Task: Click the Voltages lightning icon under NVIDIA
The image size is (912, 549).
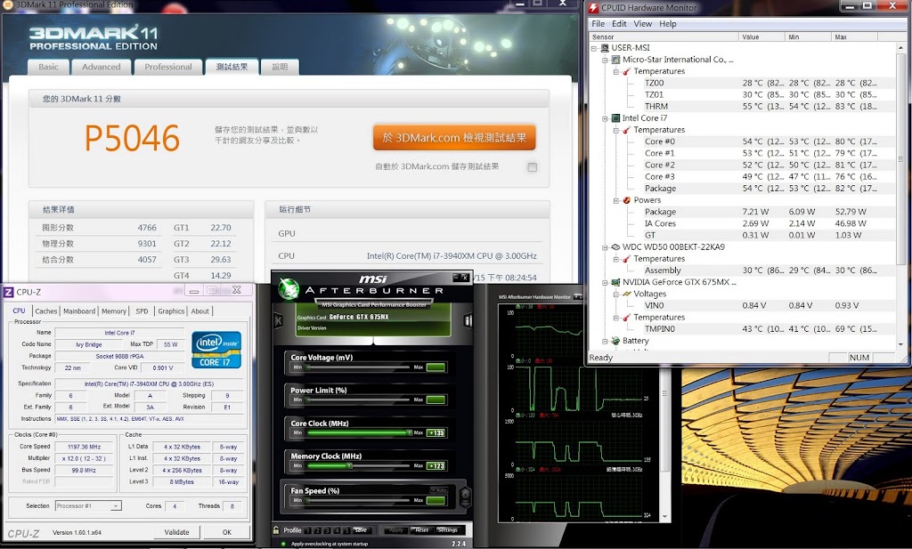Action: (627, 294)
